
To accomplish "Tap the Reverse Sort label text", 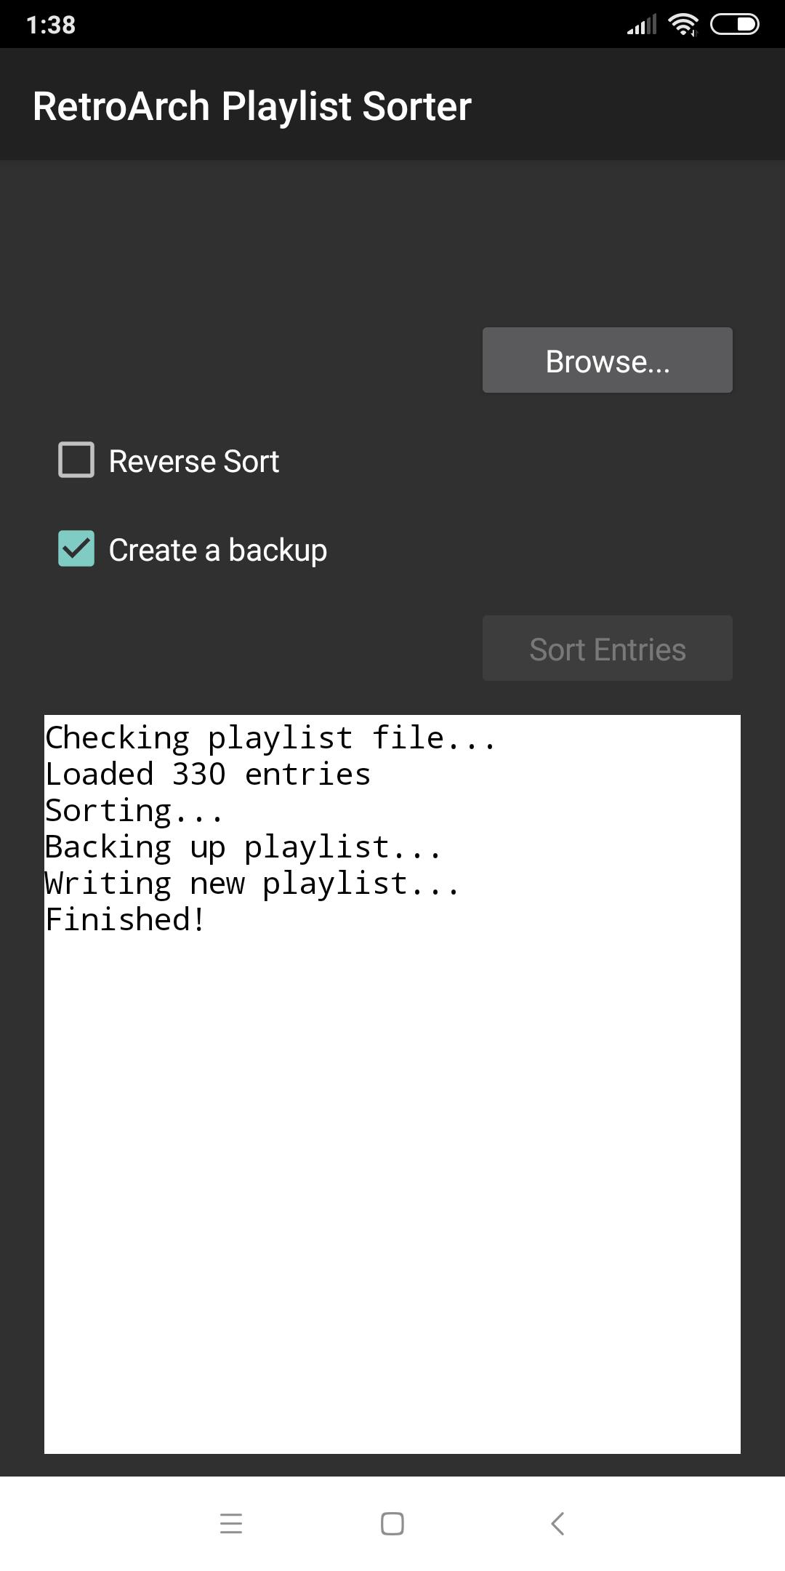I will [194, 461].
